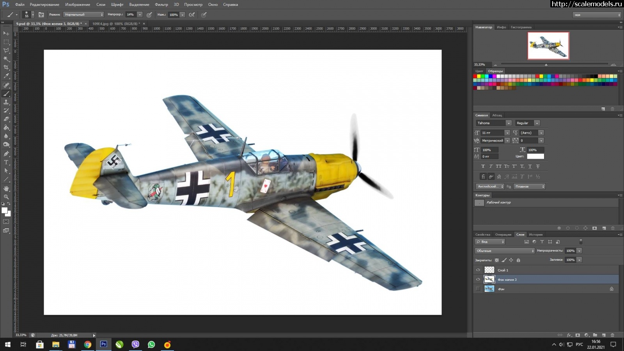Toggle lock all padlock icon
The image size is (624, 351).
(x=518, y=260)
